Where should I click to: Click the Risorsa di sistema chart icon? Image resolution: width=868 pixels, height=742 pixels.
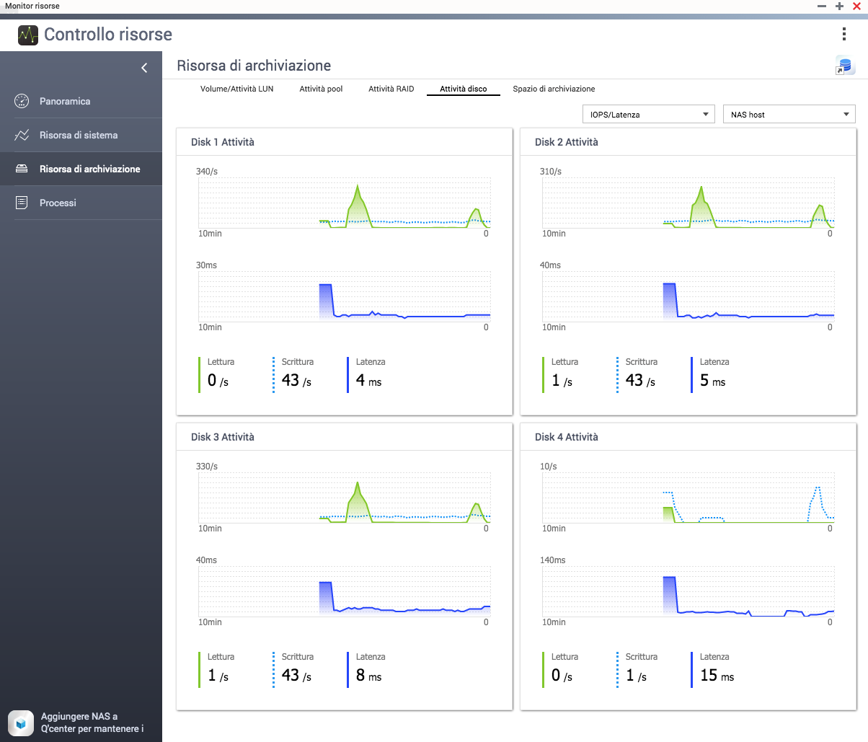click(22, 135)
